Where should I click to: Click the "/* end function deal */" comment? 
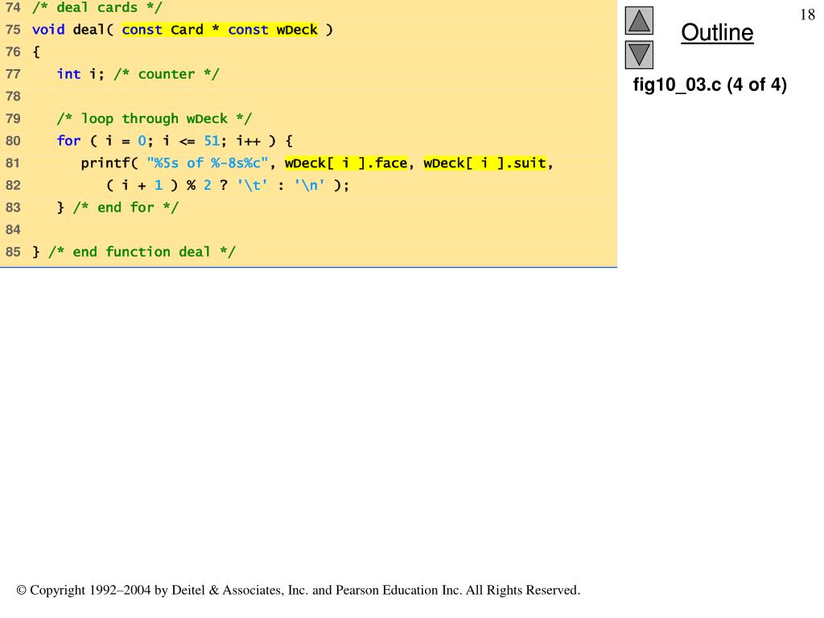pyautogui.click(x=142, y=252)
